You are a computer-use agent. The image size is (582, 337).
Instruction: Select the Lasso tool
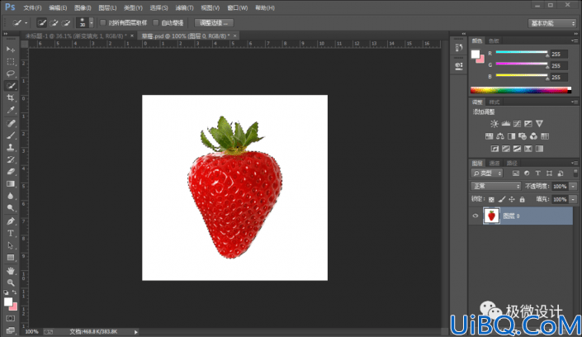point(11,74)
